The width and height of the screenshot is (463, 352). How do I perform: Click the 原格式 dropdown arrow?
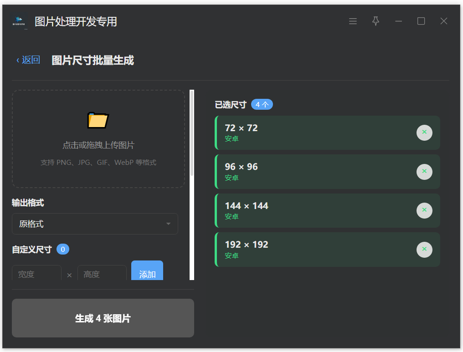click(x=169, y=224)
